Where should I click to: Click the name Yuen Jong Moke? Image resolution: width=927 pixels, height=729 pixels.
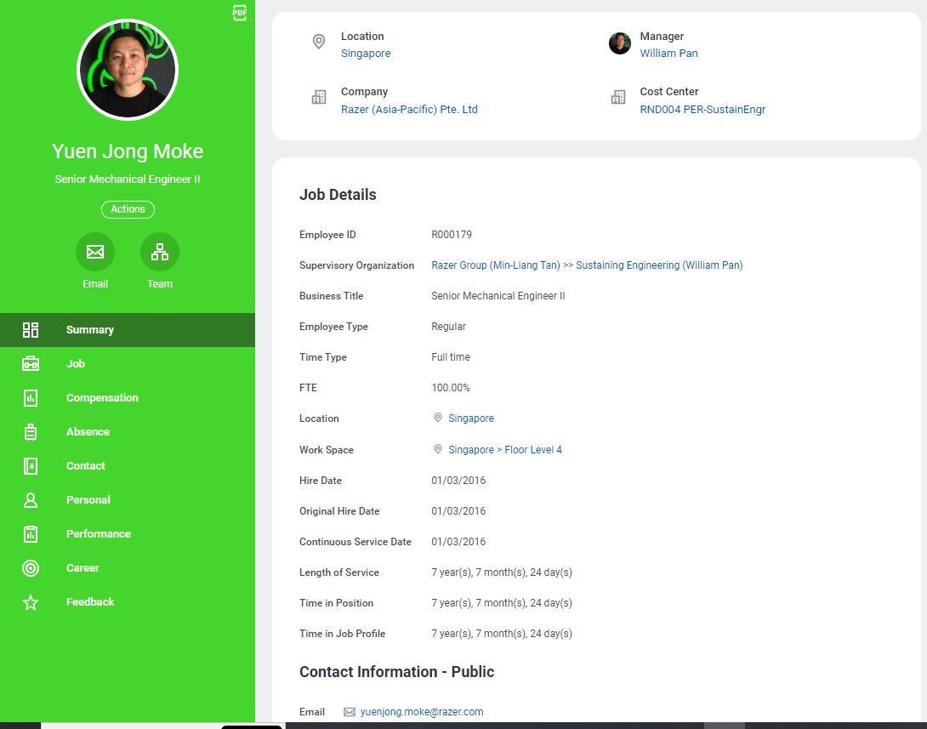coord(128,151)
